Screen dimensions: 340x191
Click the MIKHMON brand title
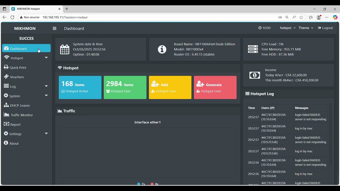[25, 28]
